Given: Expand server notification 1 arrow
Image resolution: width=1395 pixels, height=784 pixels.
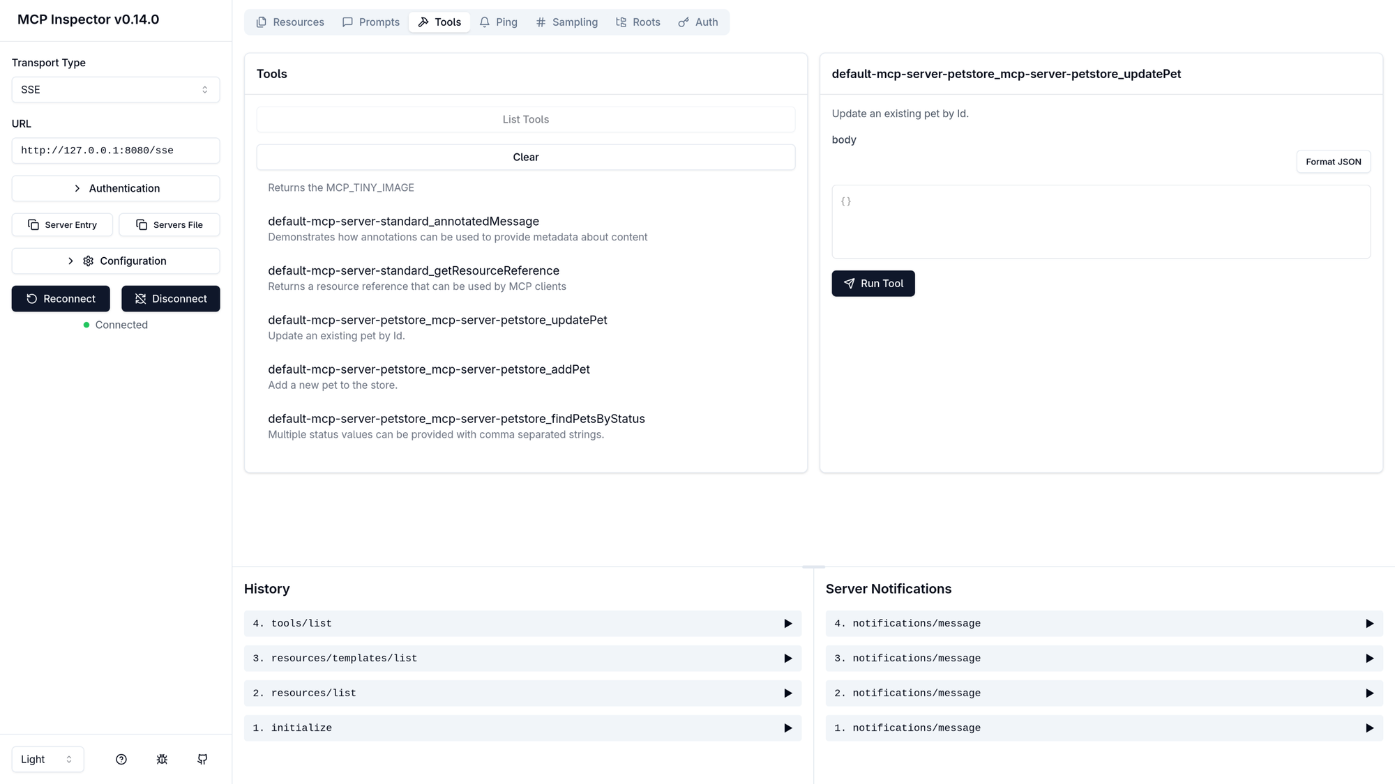Looking at the screenshot, I should (1369, 728).
